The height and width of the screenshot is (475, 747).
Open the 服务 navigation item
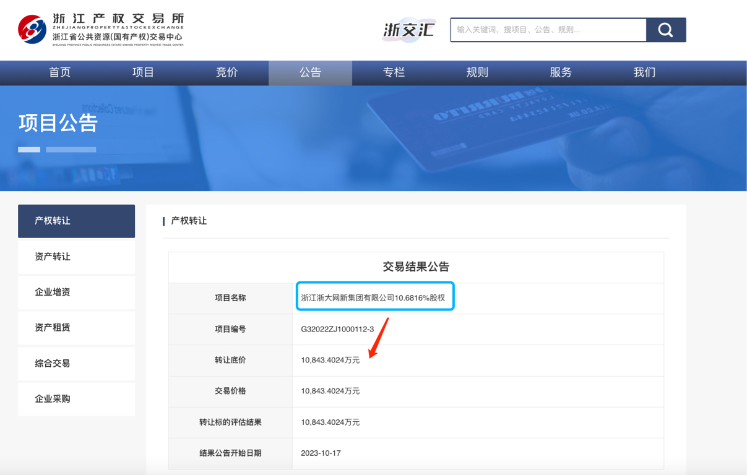click(x=561, y=72)
